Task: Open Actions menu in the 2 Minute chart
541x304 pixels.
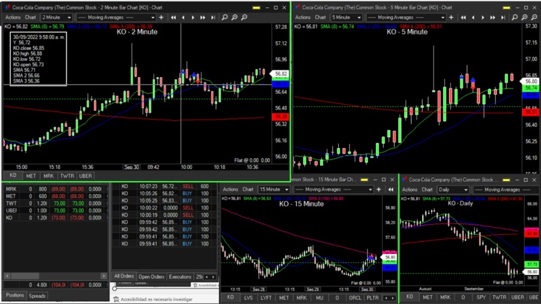Action: click(x=13, y=17)
